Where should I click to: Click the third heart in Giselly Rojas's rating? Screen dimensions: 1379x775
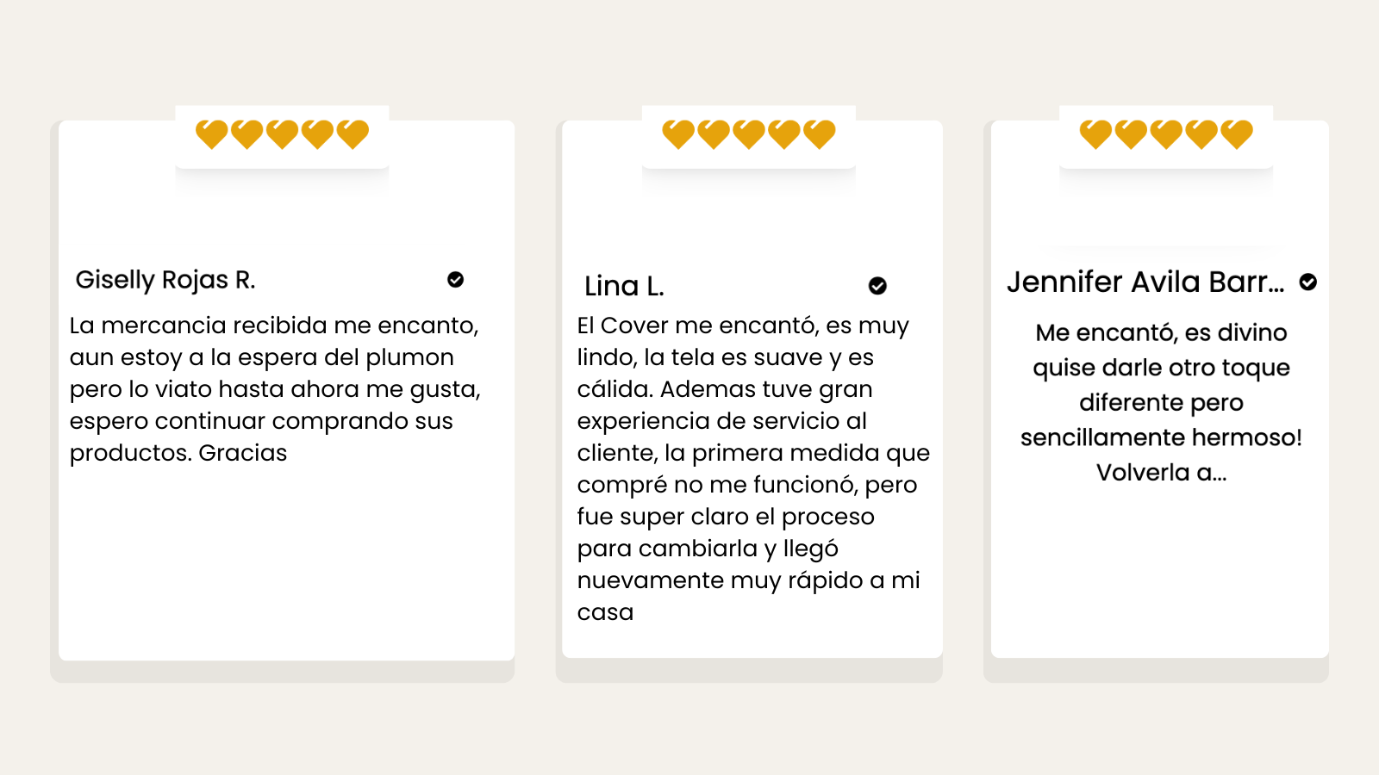coord(282,134)
